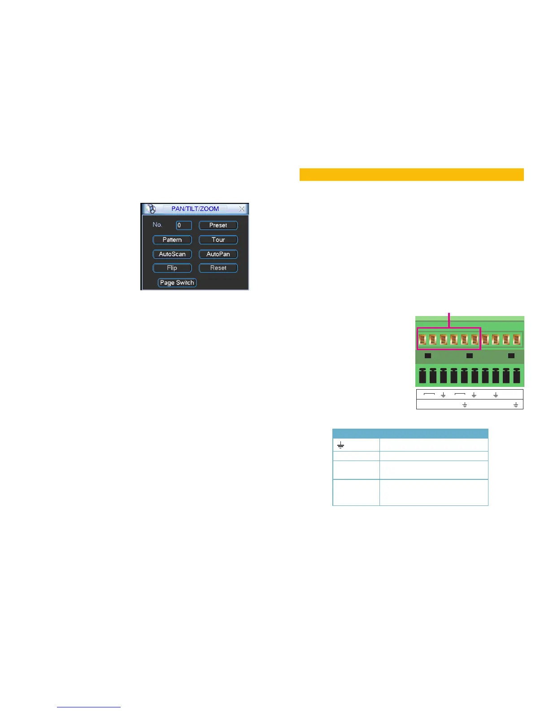Click the Flip button
The height and width of the screenshot is (711, 549).
(172, 268)
